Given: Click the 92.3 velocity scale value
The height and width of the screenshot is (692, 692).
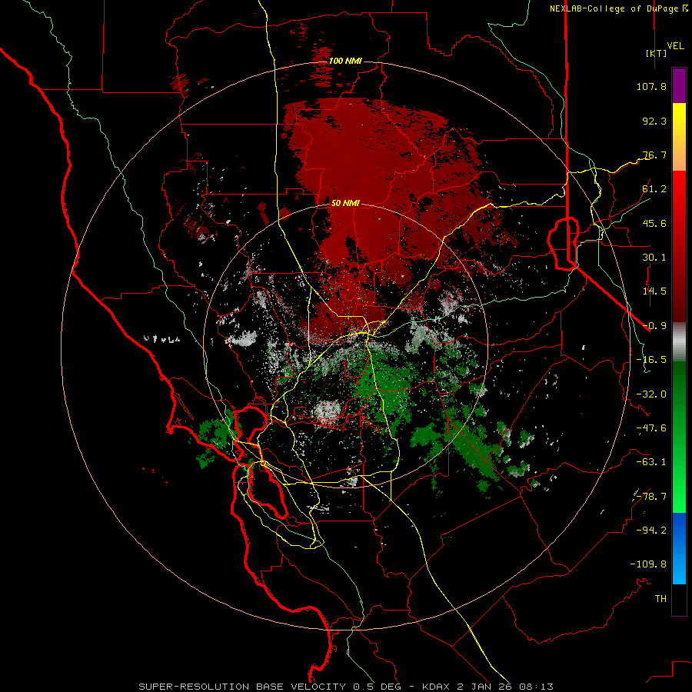Looking at the screenshot, I should pyautogui.click(x=654, y=121).
